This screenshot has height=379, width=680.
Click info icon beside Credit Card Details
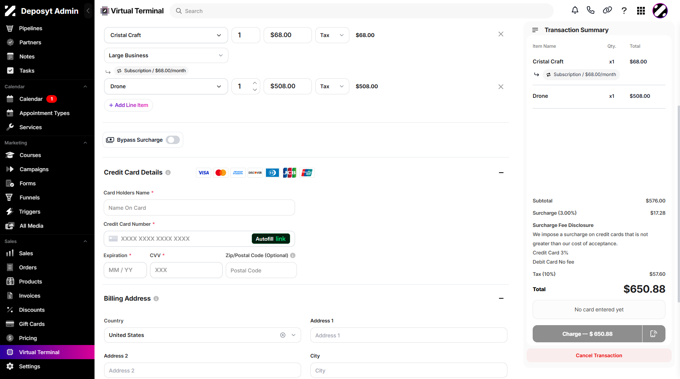point(168,173)
